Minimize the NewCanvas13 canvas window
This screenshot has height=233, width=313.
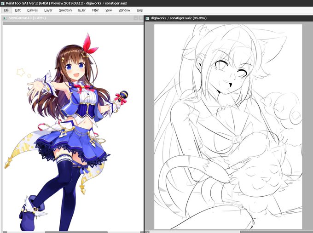point(136,18)
